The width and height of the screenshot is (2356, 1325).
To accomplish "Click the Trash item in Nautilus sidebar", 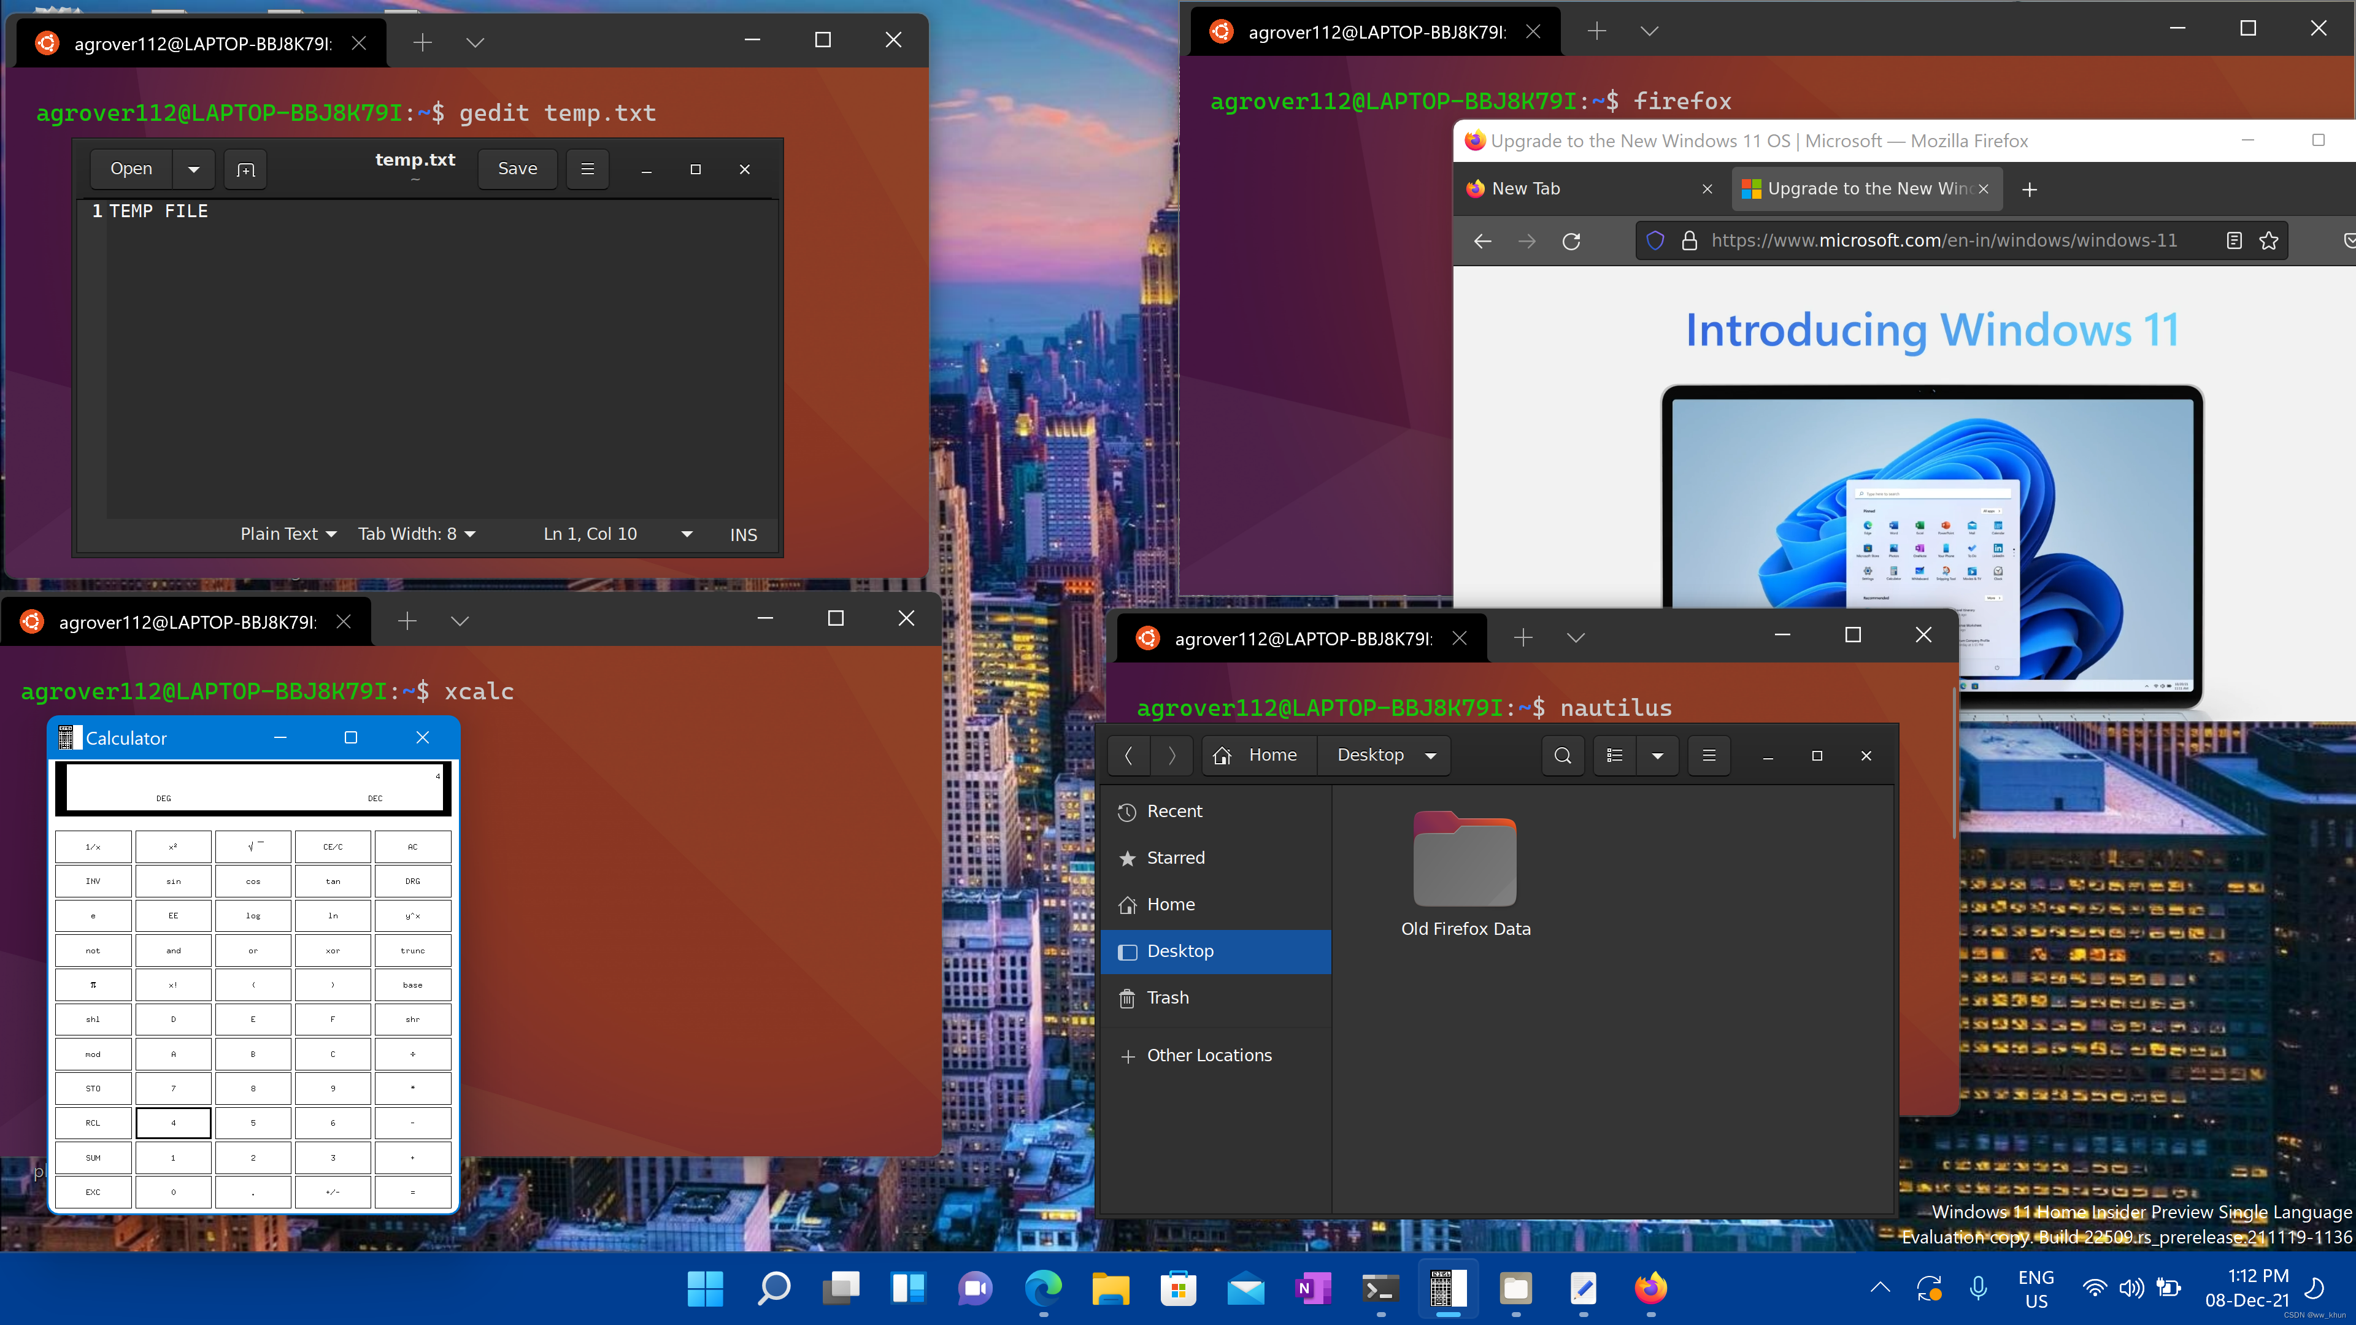I will coord(1168,998).
